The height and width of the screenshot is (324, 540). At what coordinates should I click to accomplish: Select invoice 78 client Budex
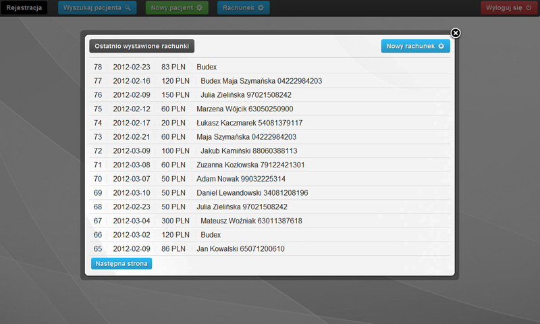pos(207,67)
